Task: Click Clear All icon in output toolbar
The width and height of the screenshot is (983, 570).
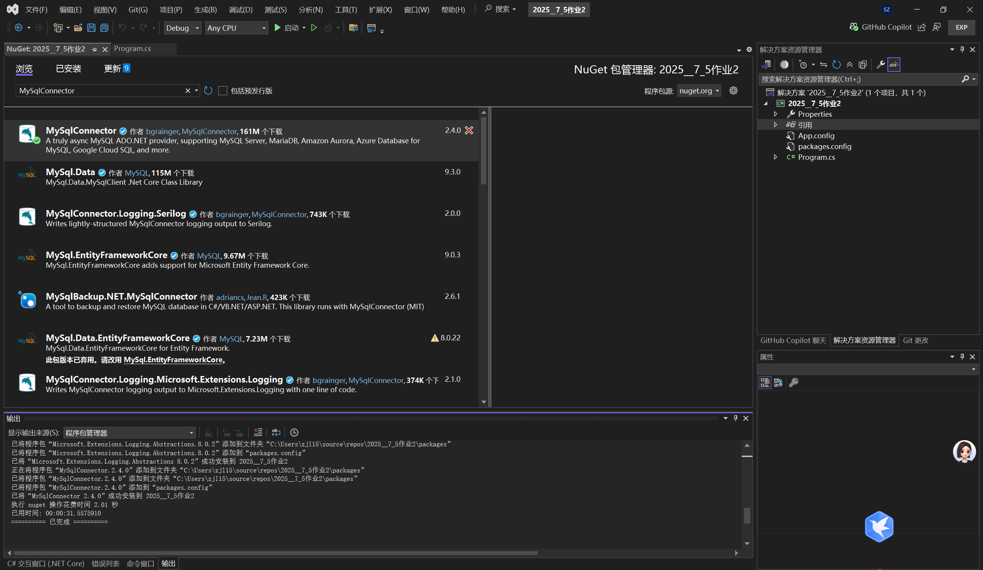Action: coord(258,432)
